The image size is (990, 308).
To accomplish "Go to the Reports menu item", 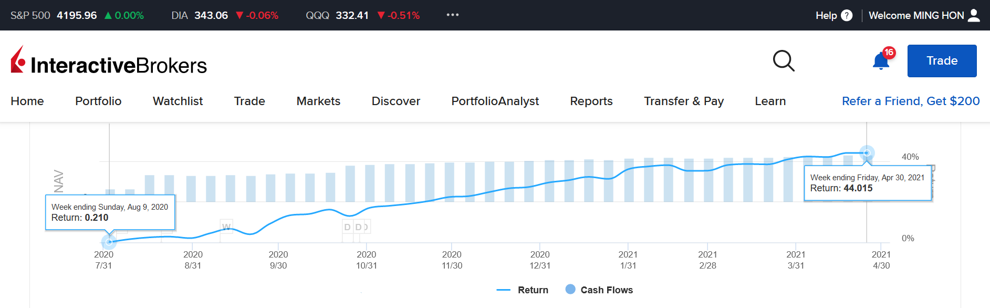I will click(591, 101).
